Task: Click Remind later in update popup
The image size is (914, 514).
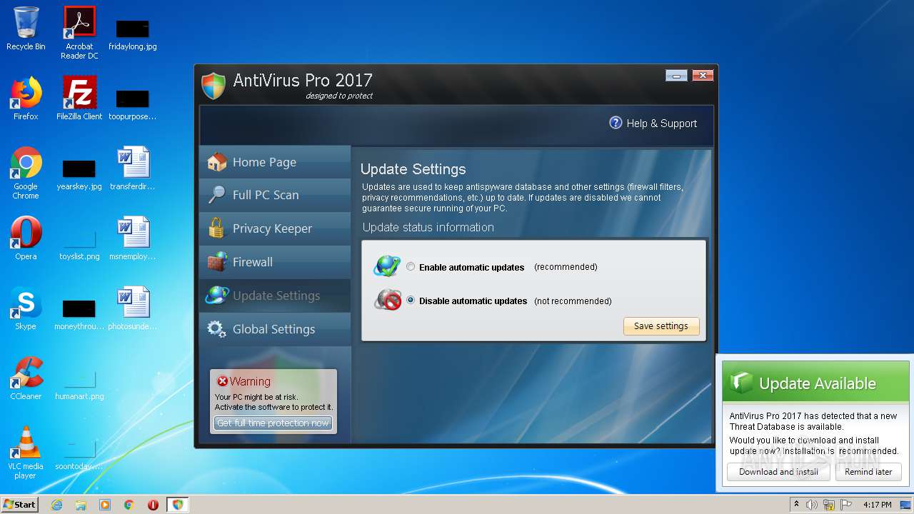Action: (x=868, y=472)
